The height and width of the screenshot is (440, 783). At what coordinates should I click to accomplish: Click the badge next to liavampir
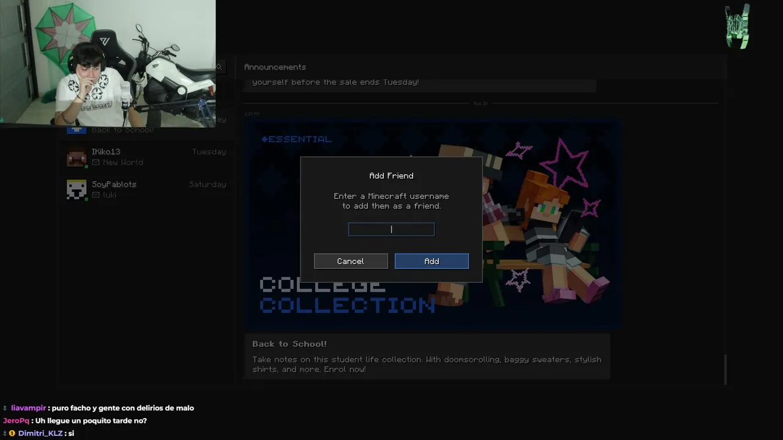point(6,408)
